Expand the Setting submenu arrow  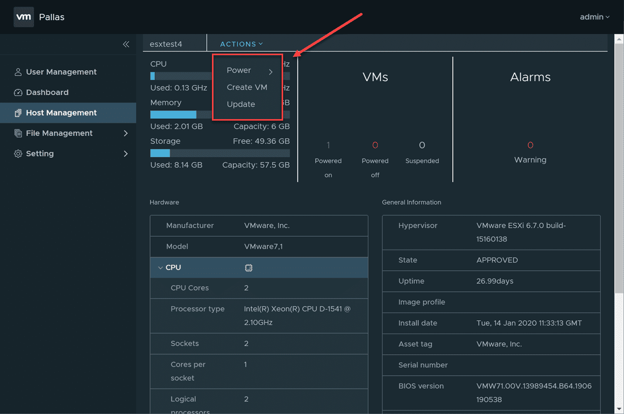[x=126, y=154]
